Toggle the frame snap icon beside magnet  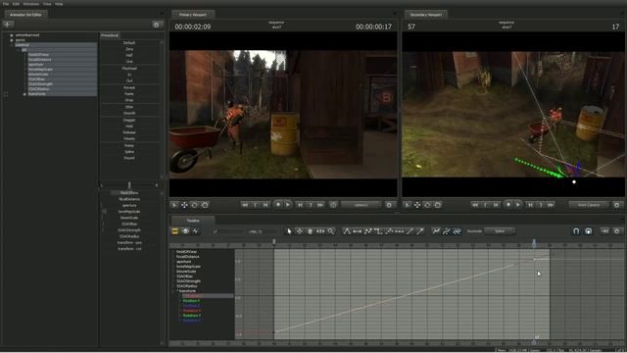point(588,231)
